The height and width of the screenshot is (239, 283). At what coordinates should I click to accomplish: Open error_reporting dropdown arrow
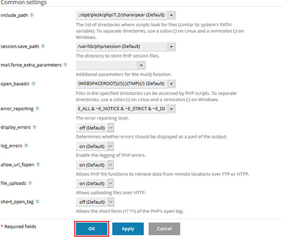(x=171, y=109)
